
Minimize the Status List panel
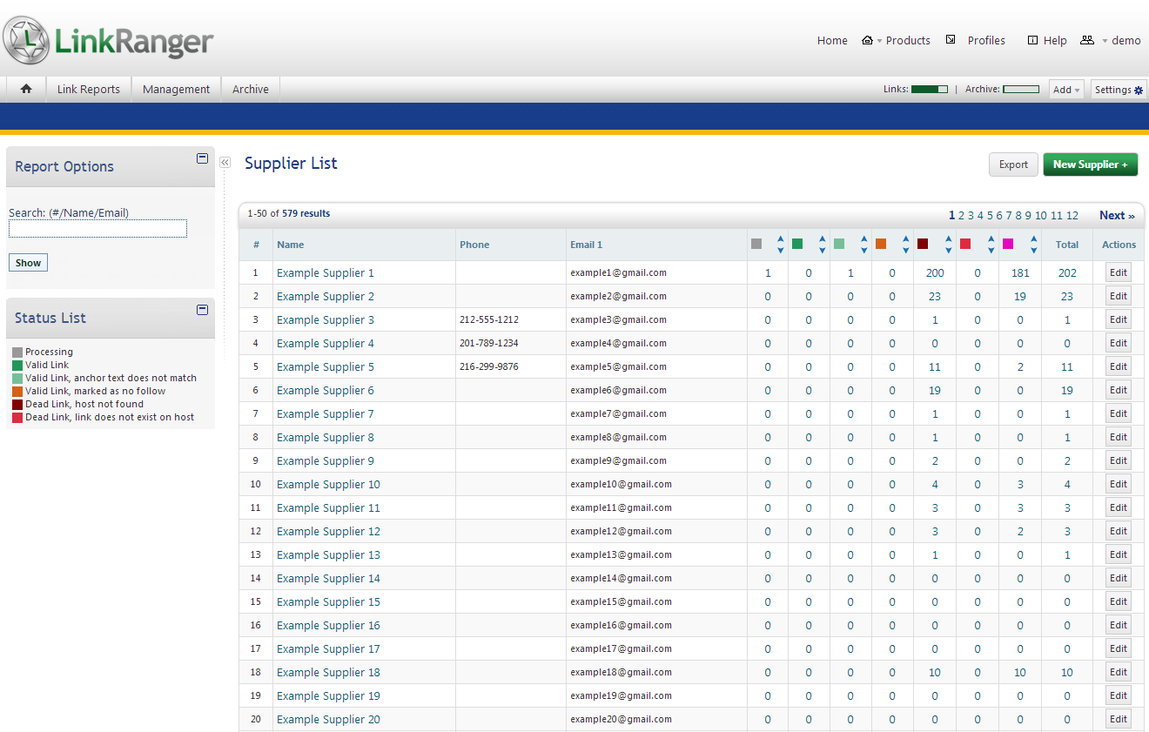pyautogui.click(x=202, y=310)
